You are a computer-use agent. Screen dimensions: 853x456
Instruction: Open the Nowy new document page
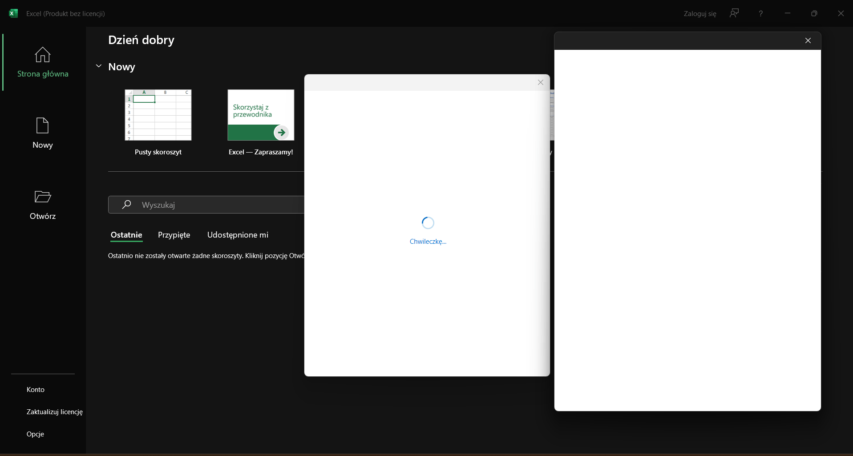pos(43,133)
